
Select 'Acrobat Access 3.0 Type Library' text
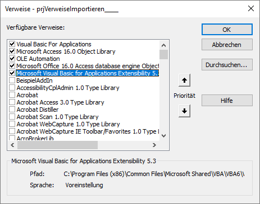(60, 102)
